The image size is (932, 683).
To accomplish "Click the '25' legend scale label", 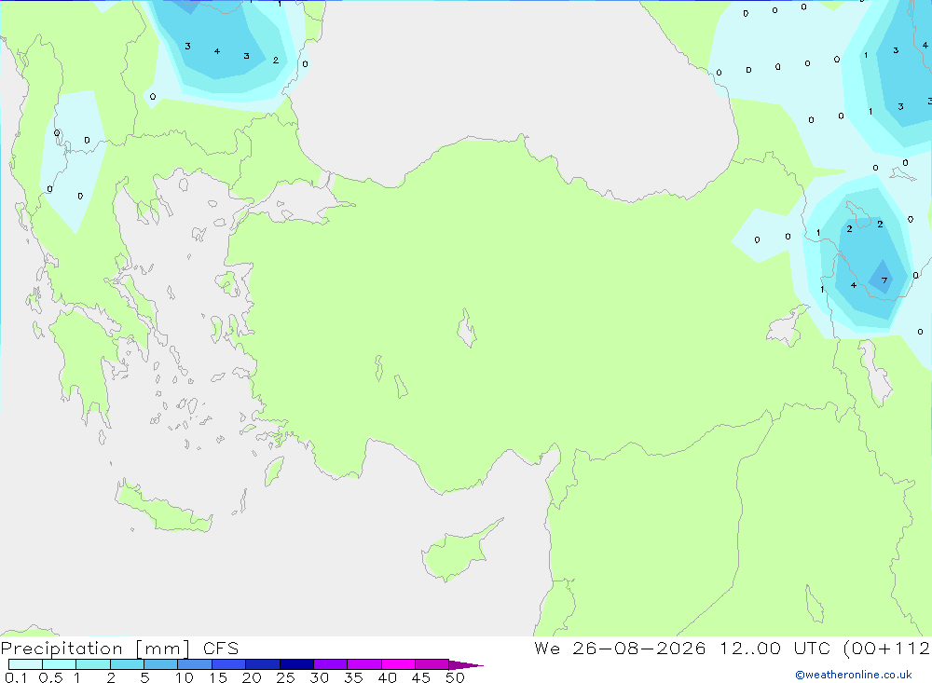I will point(285,677).
